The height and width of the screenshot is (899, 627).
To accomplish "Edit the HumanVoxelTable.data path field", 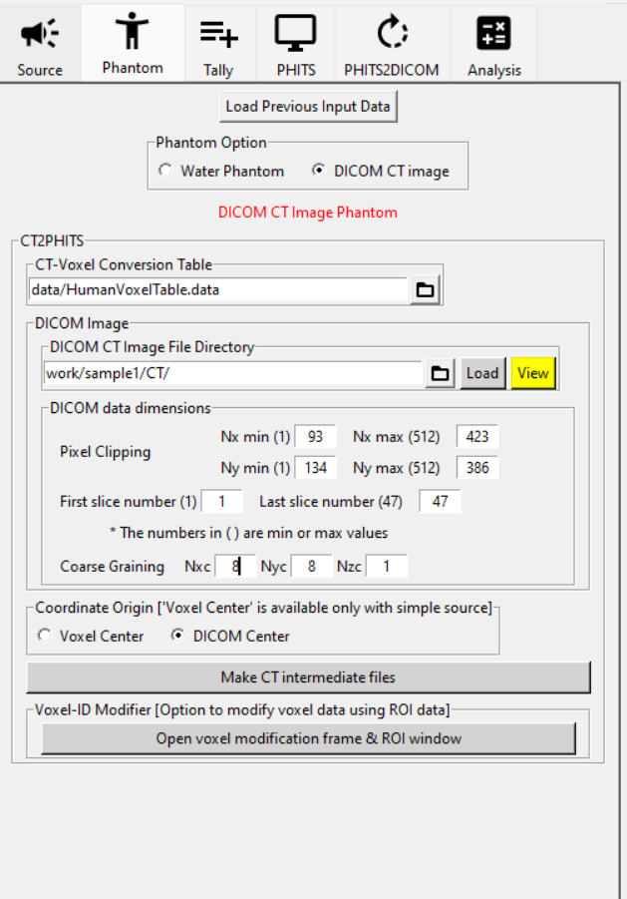I will [217, 290].
